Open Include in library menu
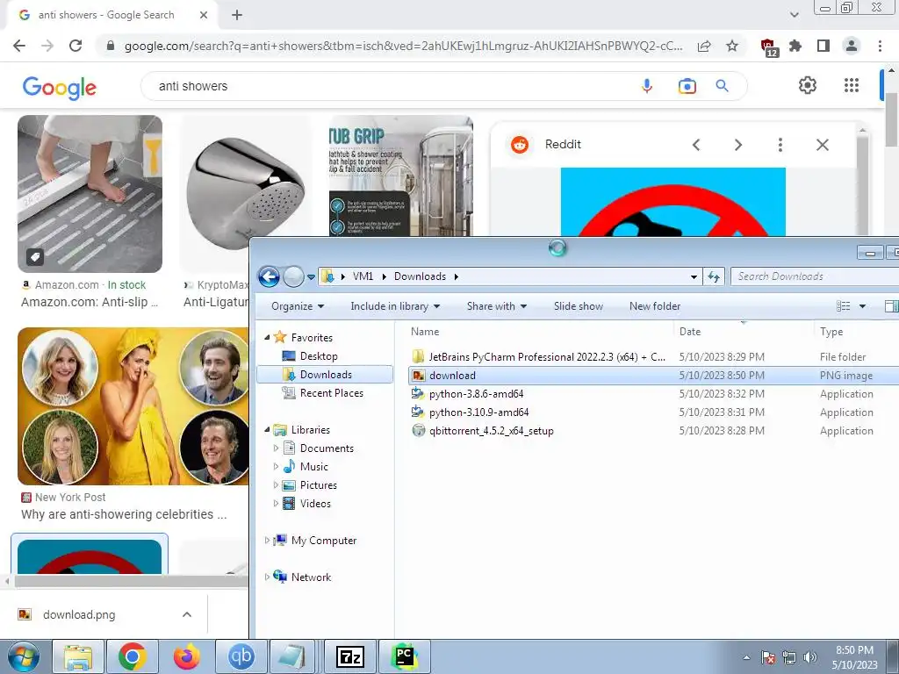Image resolution: width=899 pixels, height=674 pixels. point(395,306)
